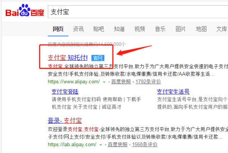Open the 音乐 tab
The image size is (228, 153).
[x=160, y=29]
